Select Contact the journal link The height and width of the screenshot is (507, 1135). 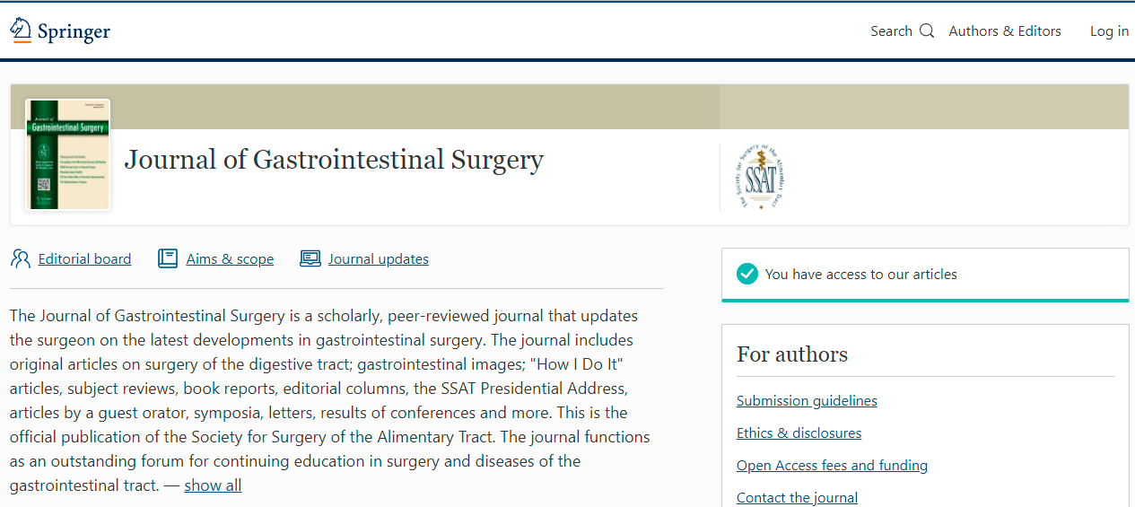coord(797,498)
